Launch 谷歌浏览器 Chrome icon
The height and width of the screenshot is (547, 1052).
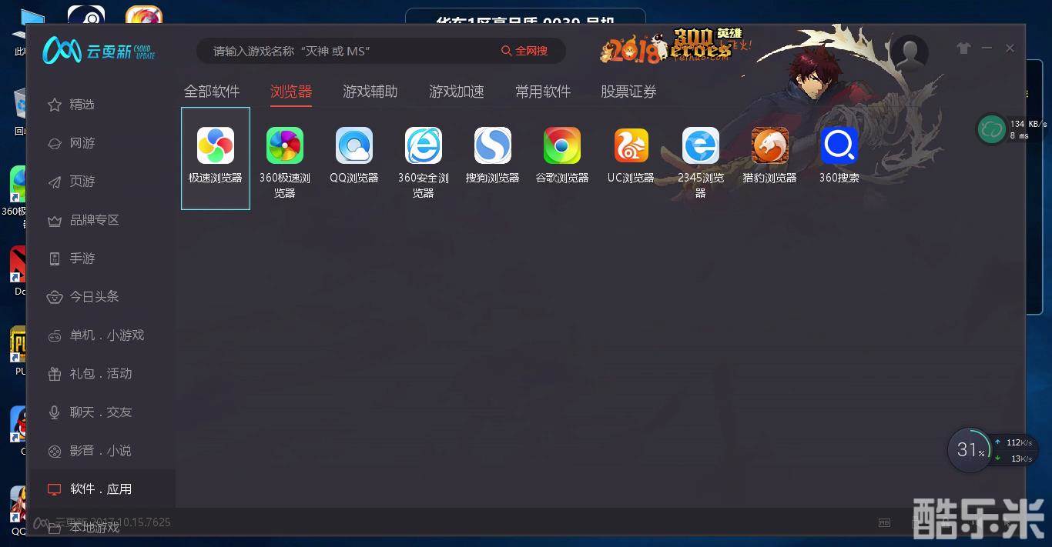tap(562, 146)
